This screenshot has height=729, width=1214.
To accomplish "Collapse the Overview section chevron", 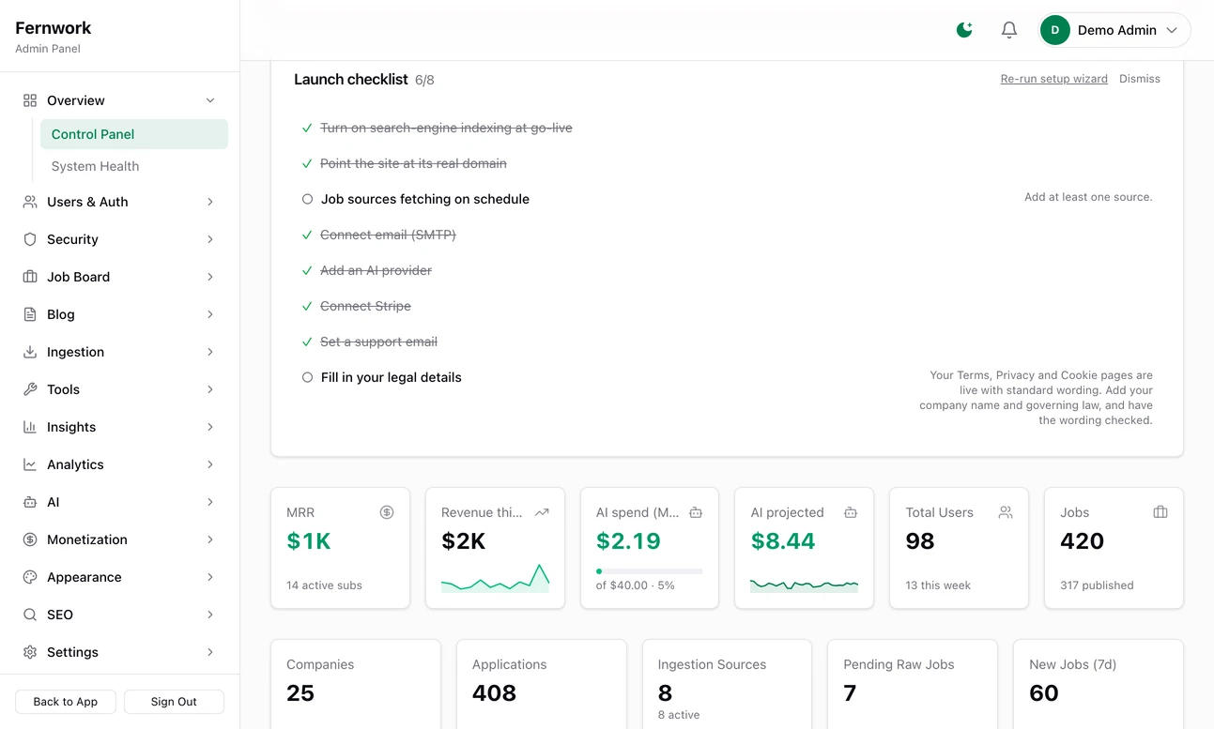I will 210,100.
